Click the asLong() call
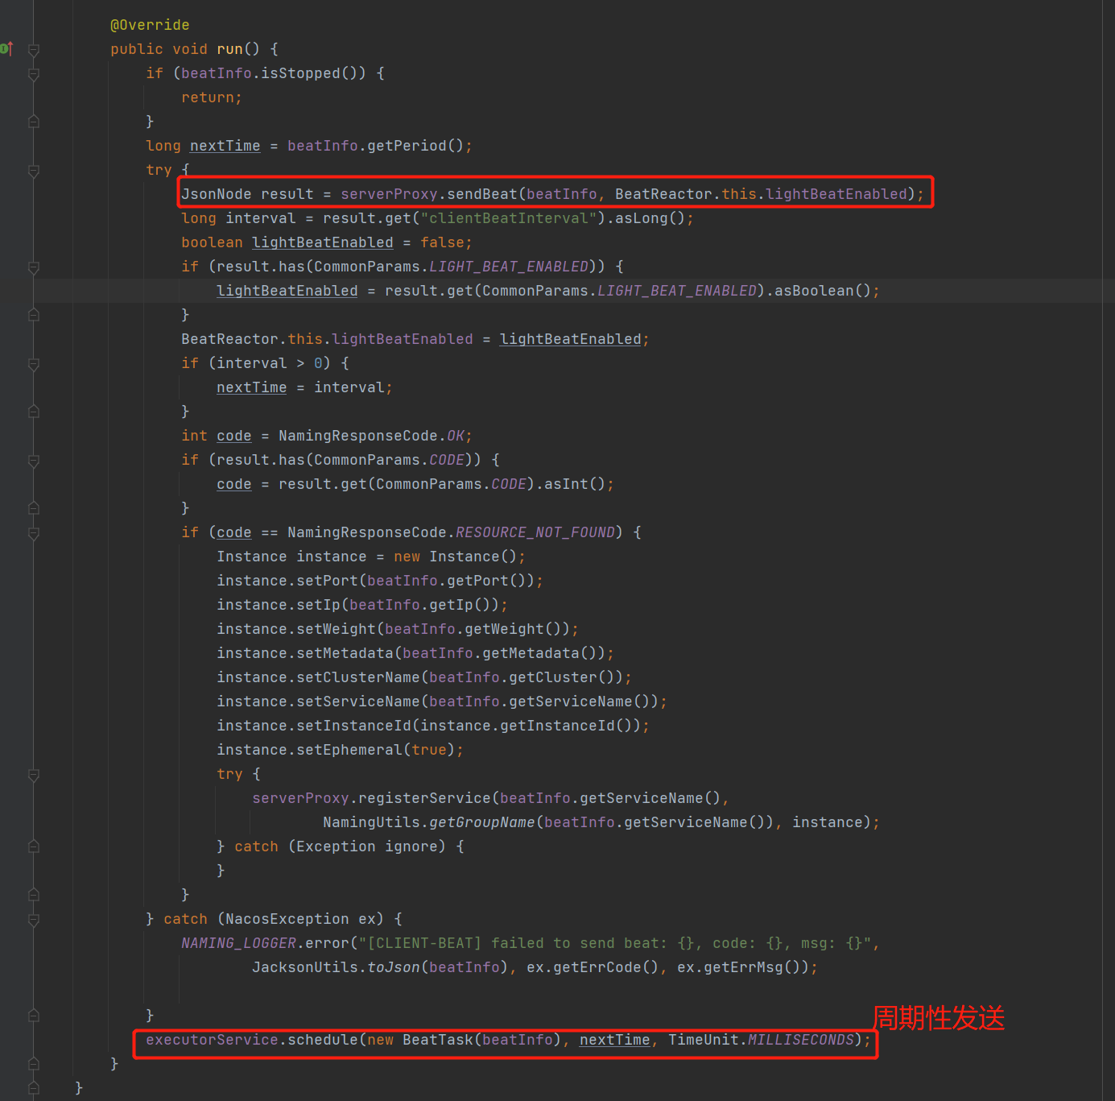This screenshot has height=1101, width=1115. 650,218
